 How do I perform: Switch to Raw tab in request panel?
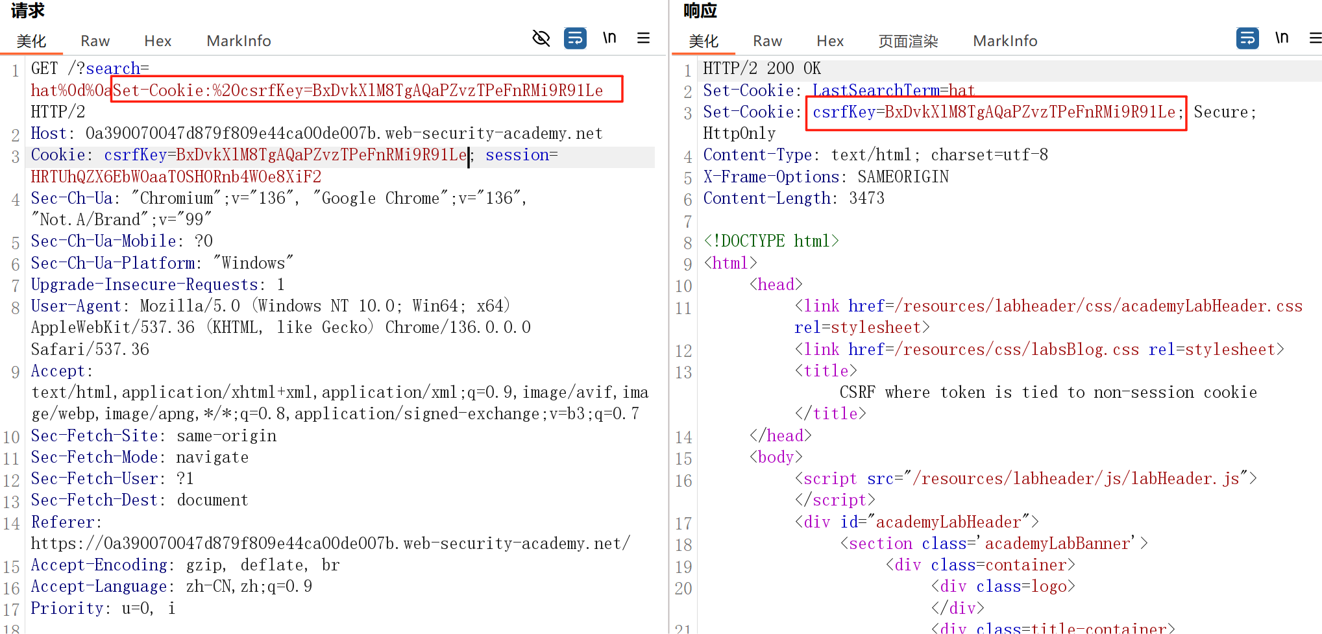pyautogui.click(x=95, y=41)
